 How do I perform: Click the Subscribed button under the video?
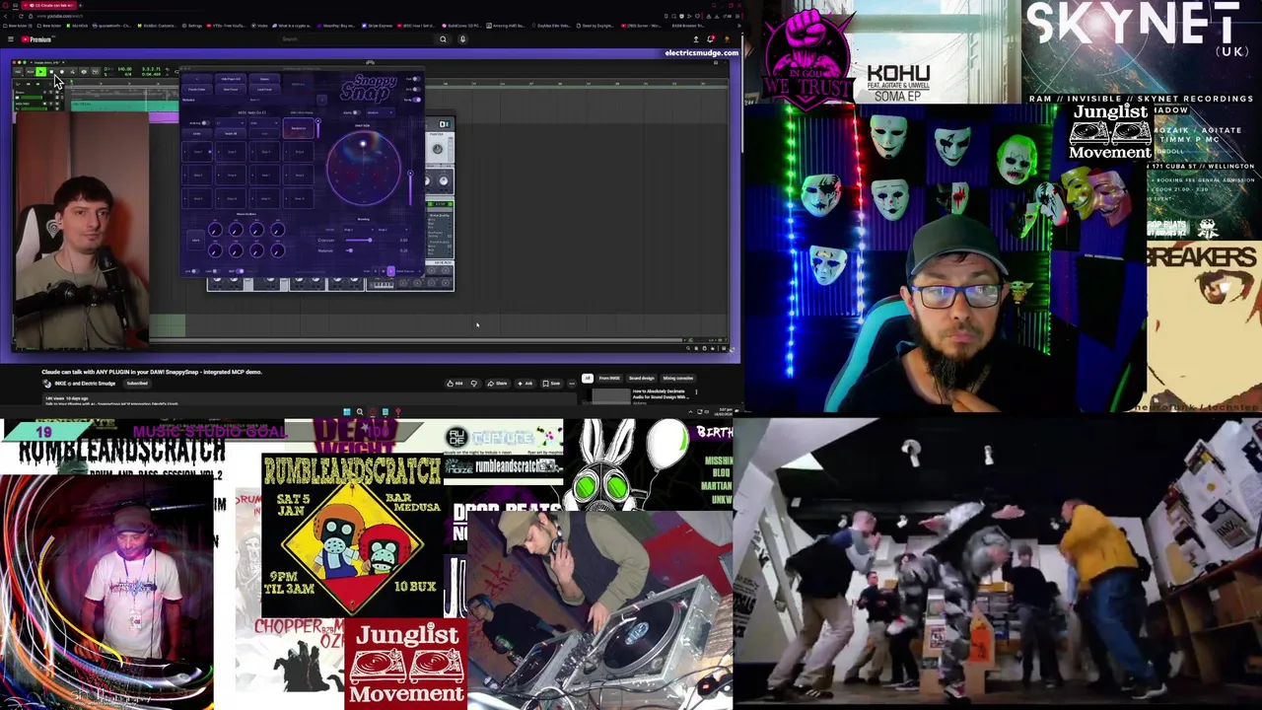pyautogui.click(x=137, y=384)
